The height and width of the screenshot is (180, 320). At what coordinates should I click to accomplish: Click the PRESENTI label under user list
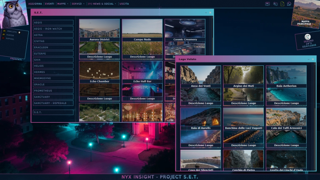pos(16,59)
